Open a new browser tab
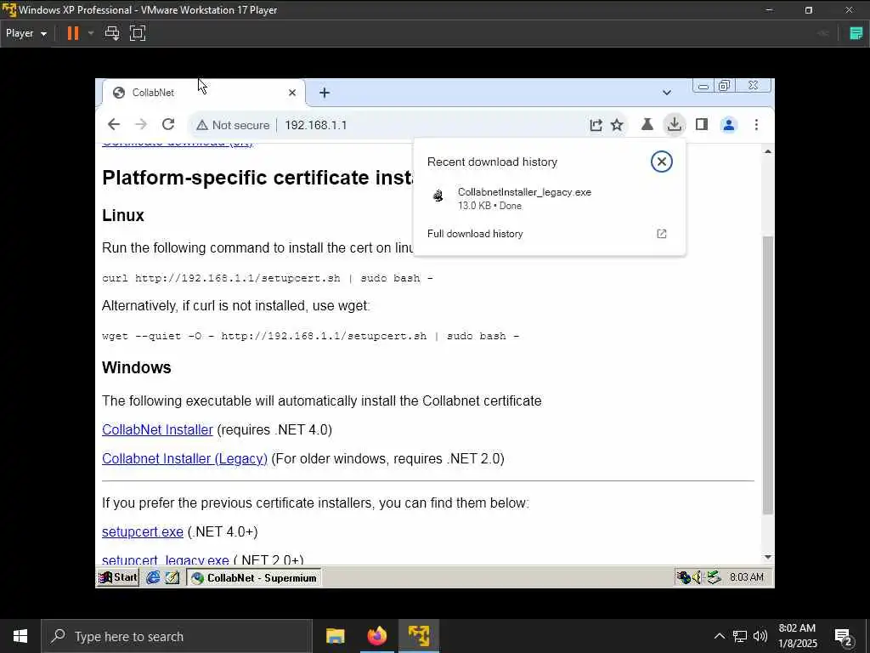This screenshot has height=653, width=870. coord(325,93)
